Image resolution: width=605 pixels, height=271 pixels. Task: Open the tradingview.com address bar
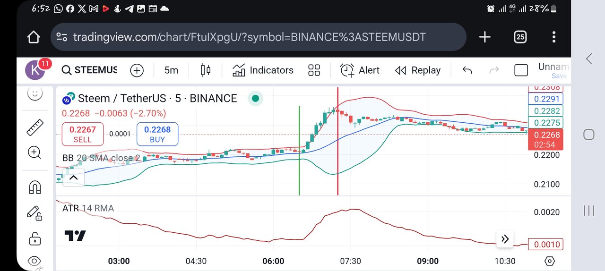(x=258, y=37)
